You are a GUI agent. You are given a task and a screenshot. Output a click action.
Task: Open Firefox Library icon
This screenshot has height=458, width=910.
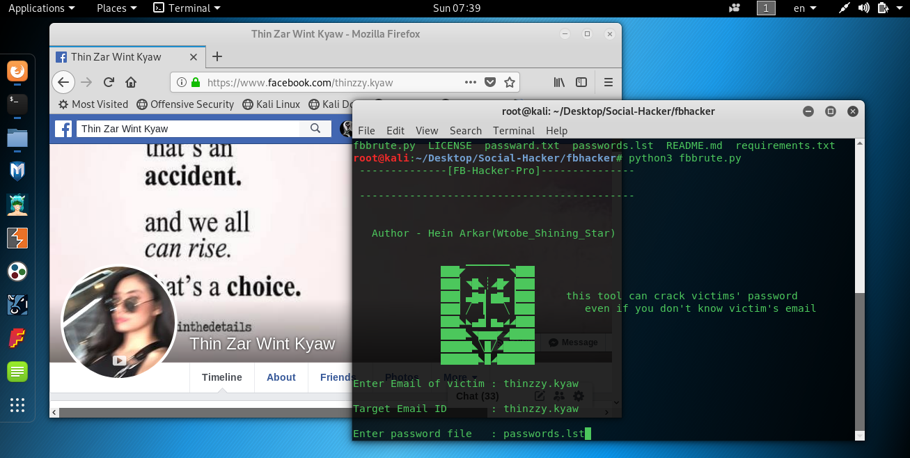[x=560, y=82]
